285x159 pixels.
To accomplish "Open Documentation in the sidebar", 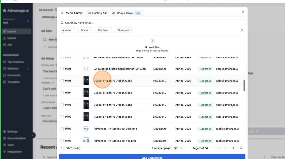I will [16, 138].
